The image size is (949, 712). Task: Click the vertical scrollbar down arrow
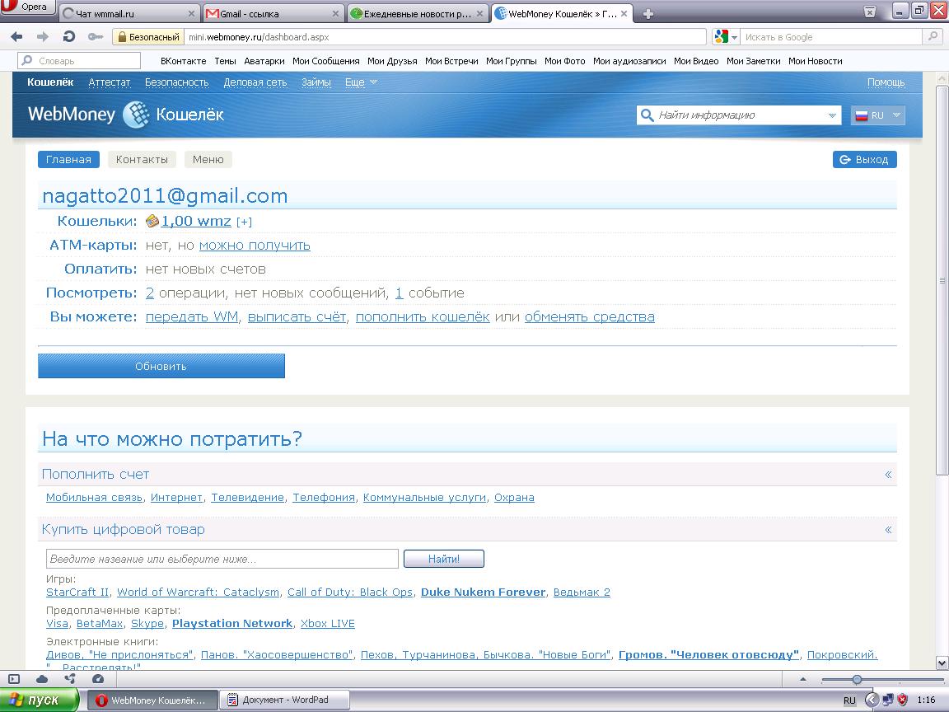coord(942,663)
